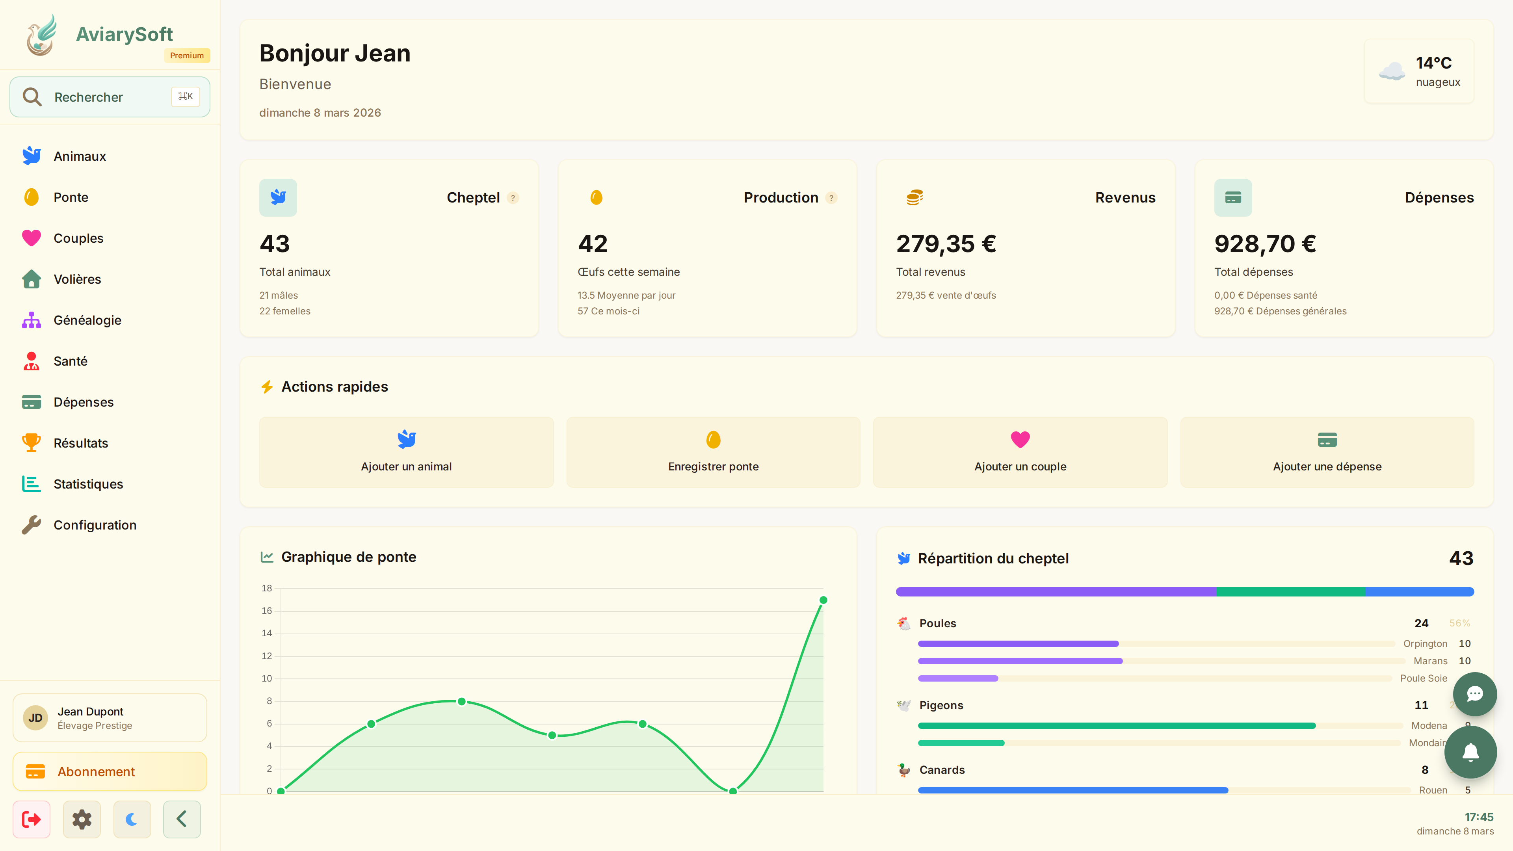Open Configuration with the wrench icon
The image size is (1513, 851).
coord(31,524)
